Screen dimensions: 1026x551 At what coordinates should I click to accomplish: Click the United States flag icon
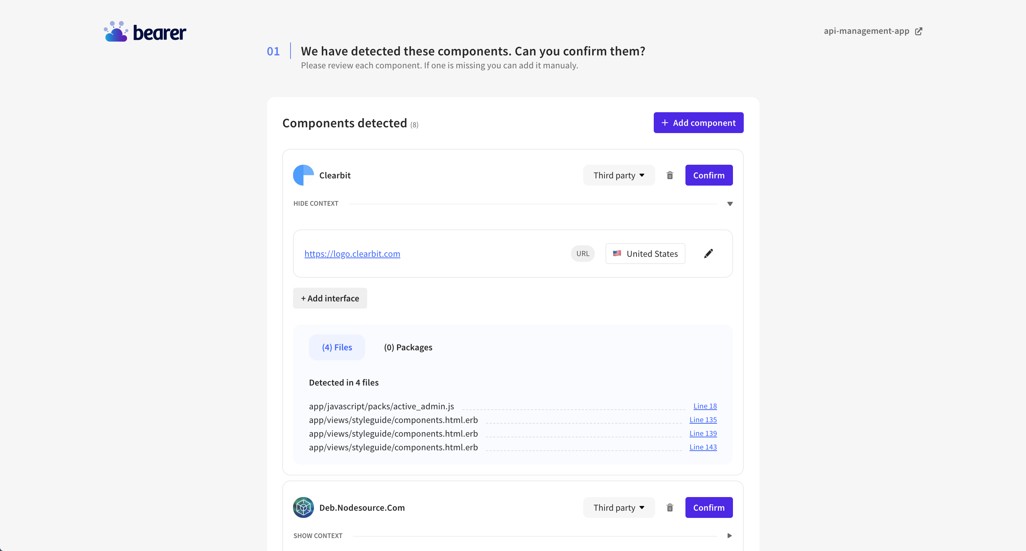[x=617, y=254]
